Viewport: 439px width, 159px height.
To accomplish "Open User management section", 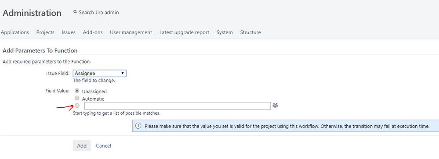I will (x=131, y=32).
